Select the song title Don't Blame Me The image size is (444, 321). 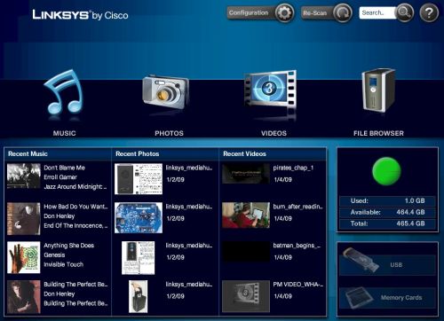[65, 168]
